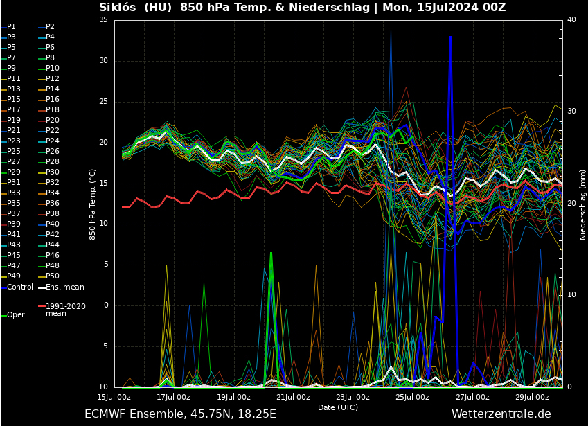This screenshot has height=426, width=588.
Task: Click the P1 legend entry
Action: pyautogui.click(x=11, y=26)
